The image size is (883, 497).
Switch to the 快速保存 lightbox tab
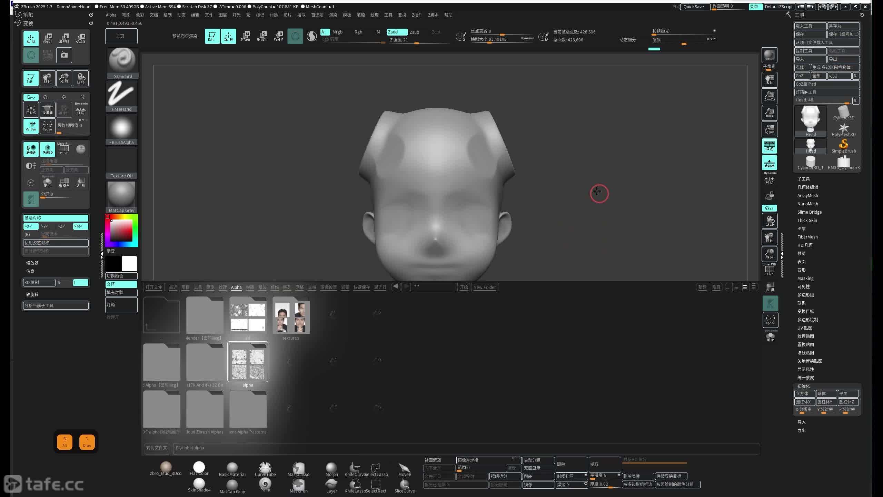pos(361,287)
